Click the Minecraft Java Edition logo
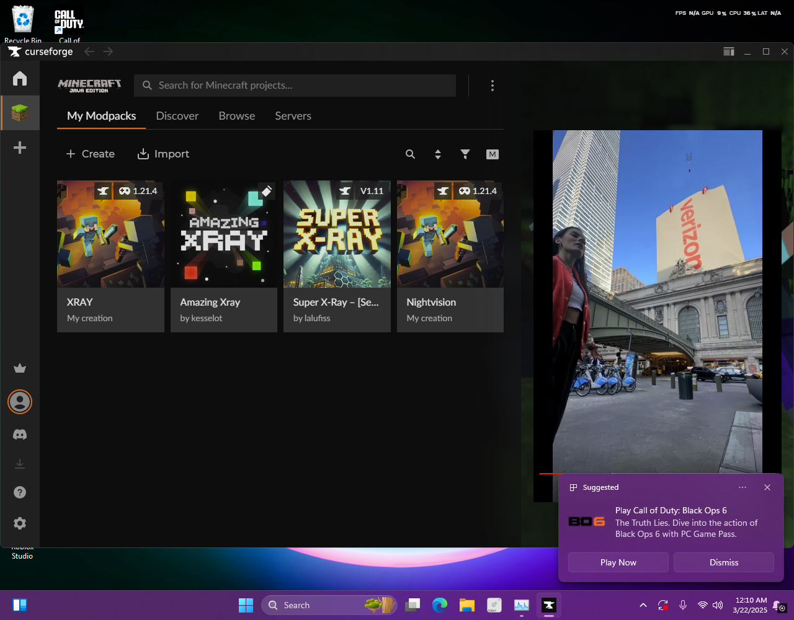 click(x=90, y=86)
